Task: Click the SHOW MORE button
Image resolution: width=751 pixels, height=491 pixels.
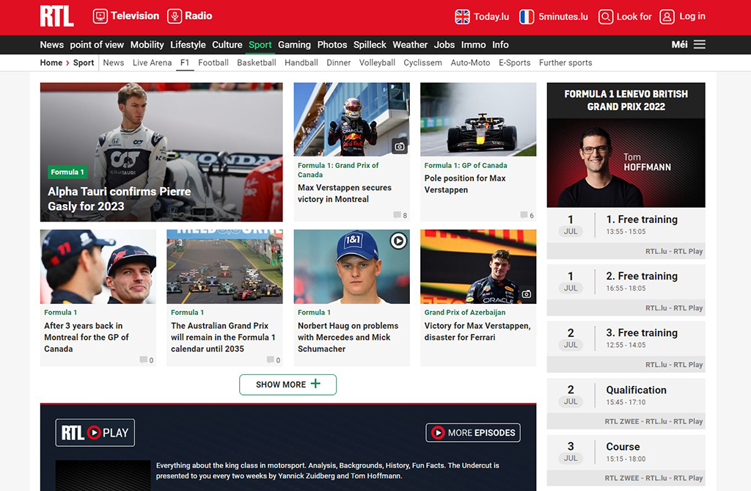Action: [287, 385]
